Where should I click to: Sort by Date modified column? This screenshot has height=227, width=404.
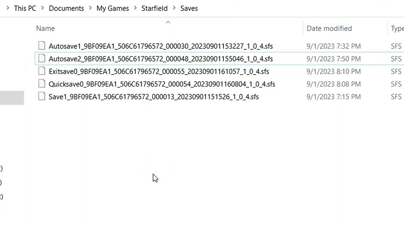coord(329,29)
